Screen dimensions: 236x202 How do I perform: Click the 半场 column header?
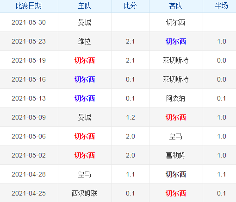[222, 6]
